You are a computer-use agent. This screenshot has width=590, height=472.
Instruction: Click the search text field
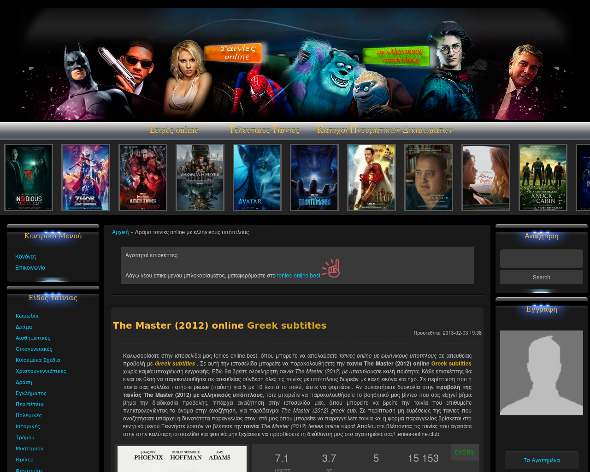coord(542,259)
